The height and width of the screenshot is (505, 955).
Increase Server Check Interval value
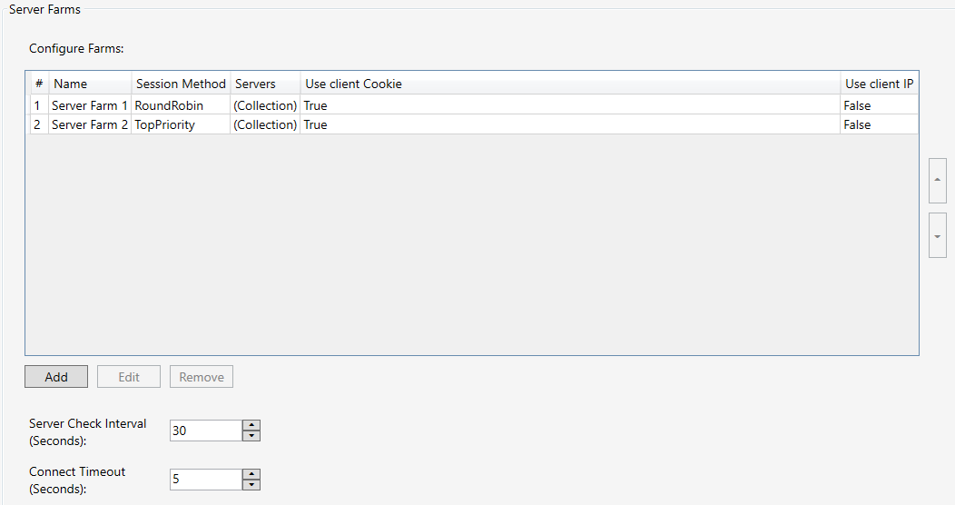click(x=251, y=425)
